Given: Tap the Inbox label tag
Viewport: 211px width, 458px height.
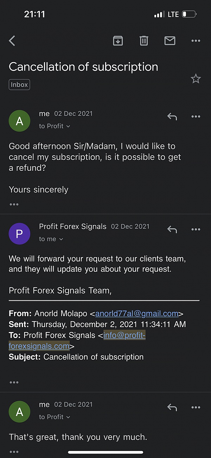Looking at the screenshot, I should coord(19,85).
